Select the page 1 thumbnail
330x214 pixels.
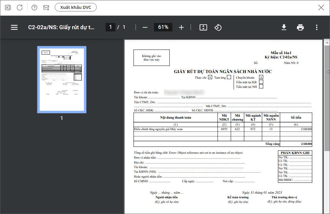click(62, 80)
